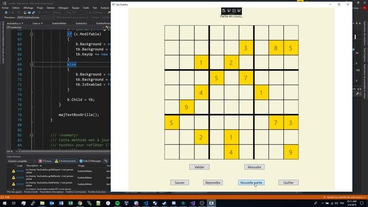Image resolution: width=368 pixels, height=207 pixels.
Task: Show hidden system tray icons
Action: (x=322, y=203)
